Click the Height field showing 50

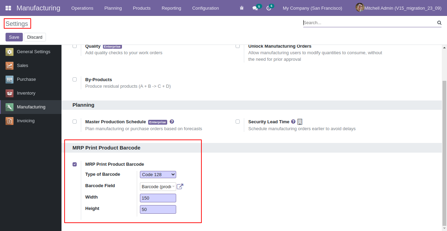(158, 210)
